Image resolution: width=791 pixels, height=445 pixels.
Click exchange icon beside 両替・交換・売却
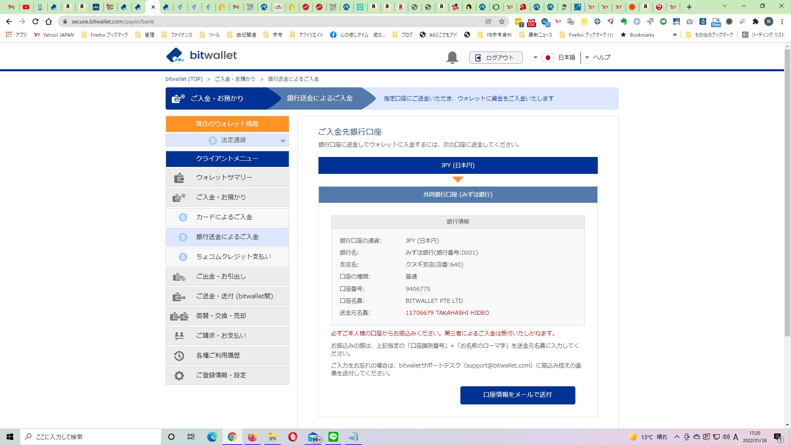pyautogui.click(x=179, y=316)
